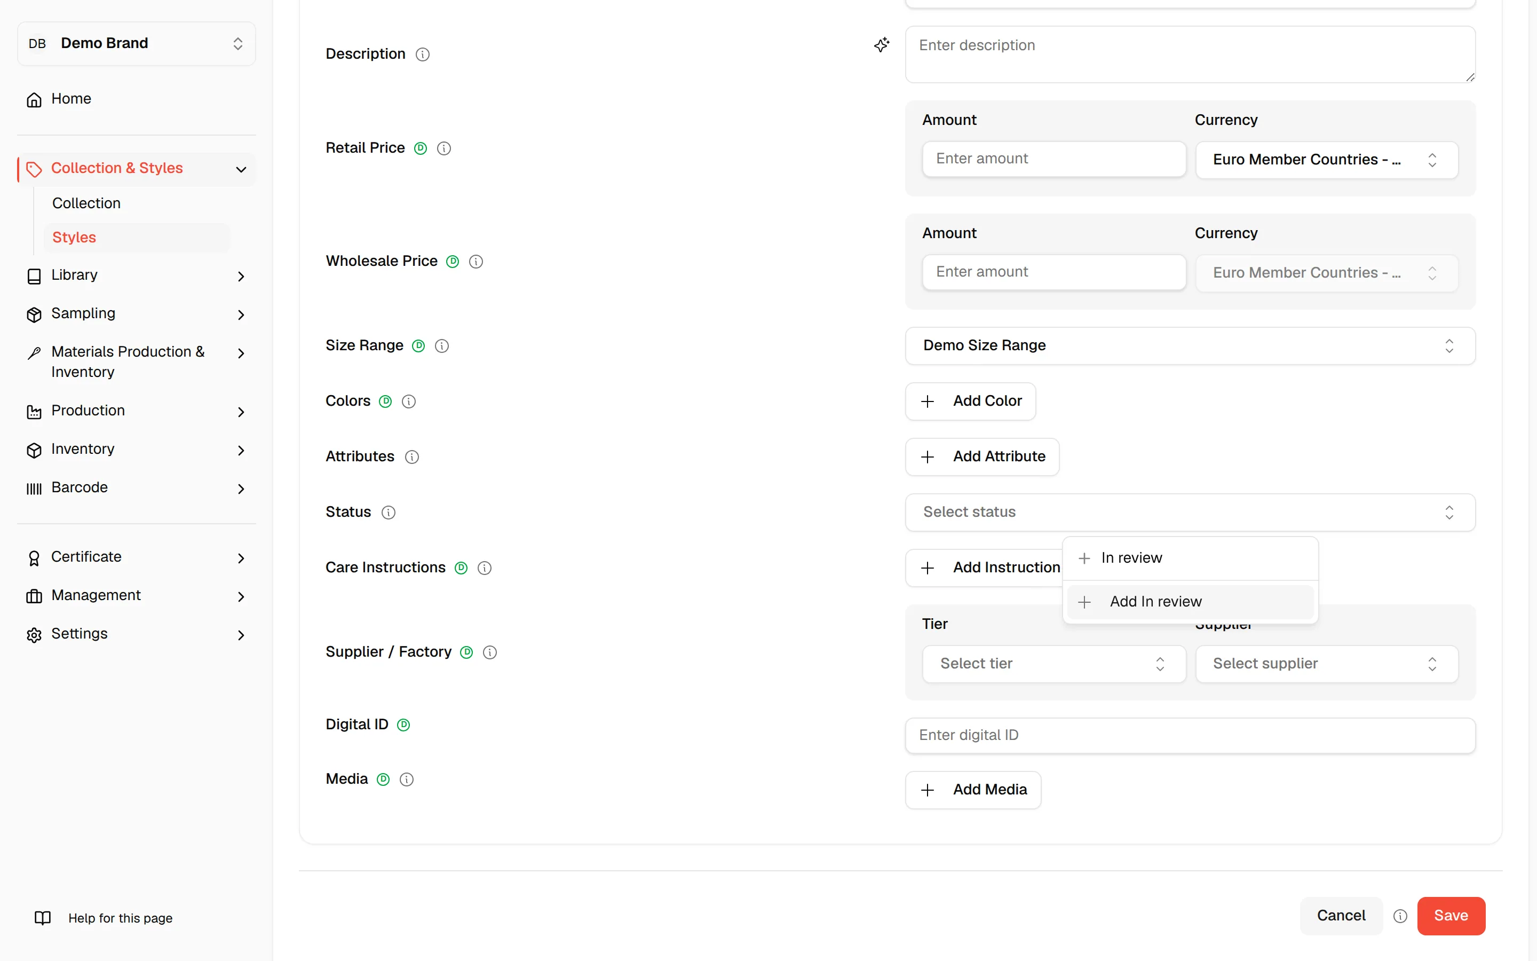Screen dimensions: 1537x961
Task: Open the Colors info icon
Action: pyautogui.click(x=408, y=401)
